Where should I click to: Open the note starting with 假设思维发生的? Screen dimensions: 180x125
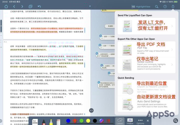click(x=106, y=85)
